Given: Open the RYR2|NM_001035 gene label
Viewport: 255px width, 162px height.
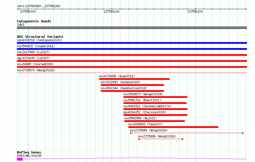Looking at the screenshot, I should pos(29,156).
